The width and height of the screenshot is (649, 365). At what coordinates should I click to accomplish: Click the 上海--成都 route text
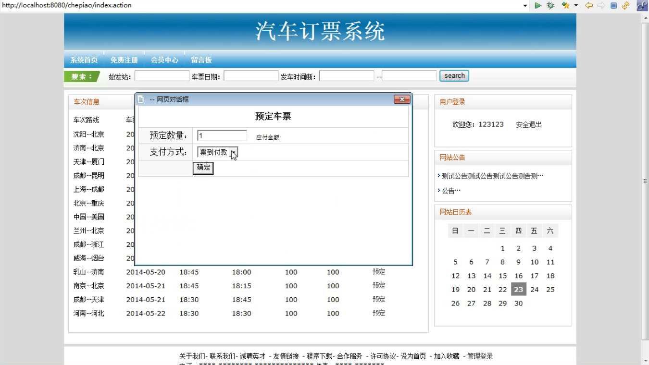pyautogui.click(x=89, y=189)
